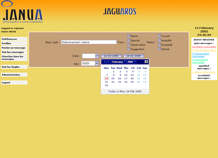This screenshot has width=218, height=158.
Task: Click Logout in main menu
Action: click(14, 82)
